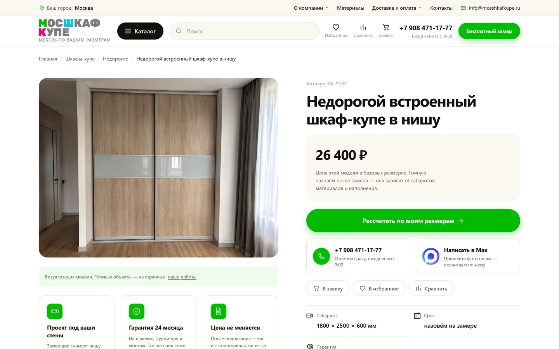Click the green phone call icon
Viewport: 559px width, 349px height.
(x=321, y=256)
